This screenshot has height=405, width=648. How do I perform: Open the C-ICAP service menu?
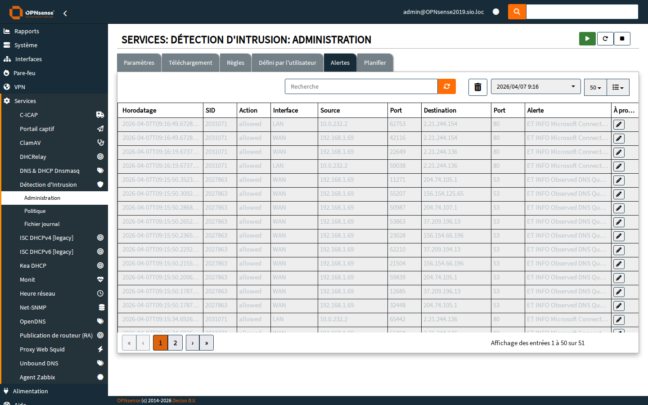(x=55, y=115)
